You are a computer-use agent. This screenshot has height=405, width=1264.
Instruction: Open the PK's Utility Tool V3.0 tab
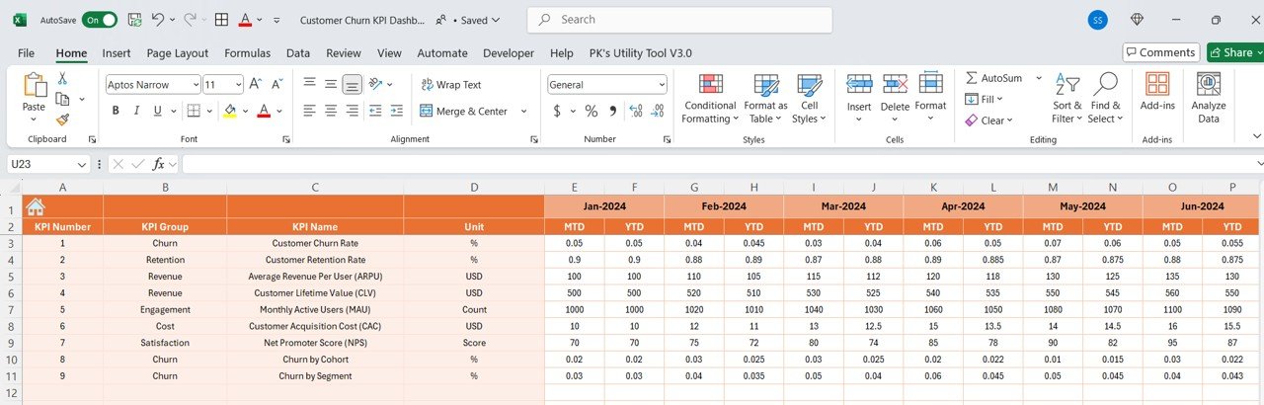640,53
